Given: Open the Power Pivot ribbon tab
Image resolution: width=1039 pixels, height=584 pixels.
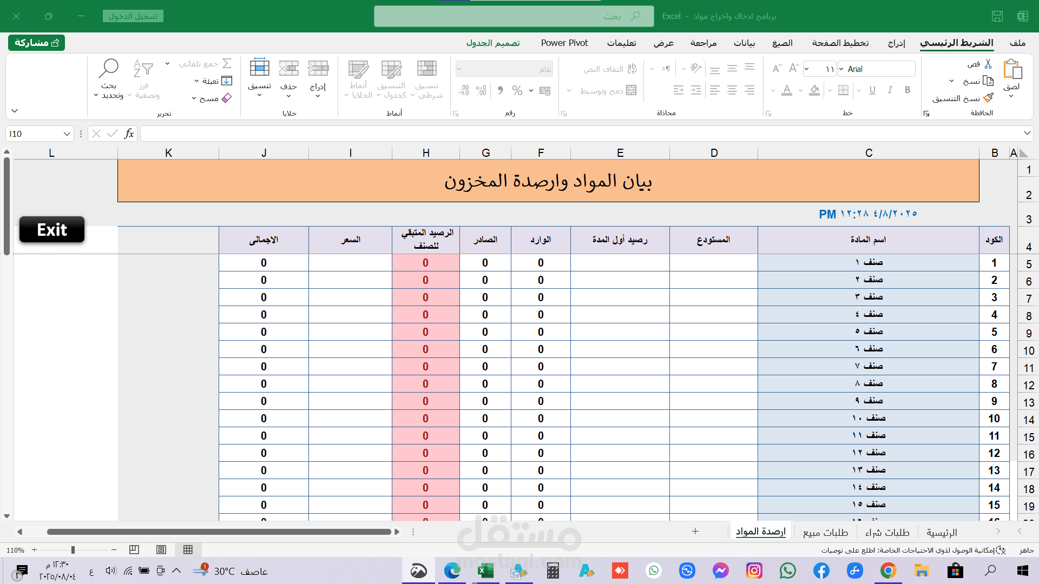Looking at the screenshot, I should pos(564,43).
